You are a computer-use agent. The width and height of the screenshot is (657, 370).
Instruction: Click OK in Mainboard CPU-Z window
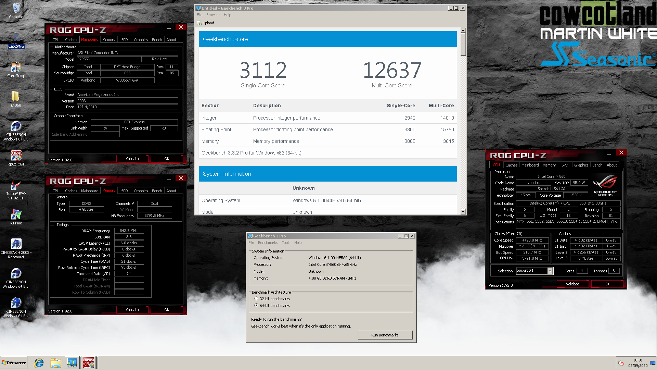tap(167, 159)
